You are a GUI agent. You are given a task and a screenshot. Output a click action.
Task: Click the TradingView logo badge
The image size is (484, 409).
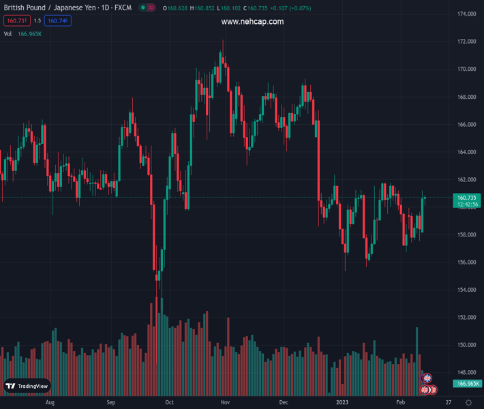click(27, 386)
